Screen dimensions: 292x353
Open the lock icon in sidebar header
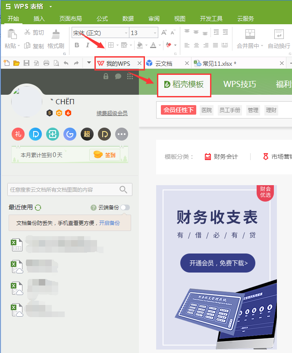point(106,76)
